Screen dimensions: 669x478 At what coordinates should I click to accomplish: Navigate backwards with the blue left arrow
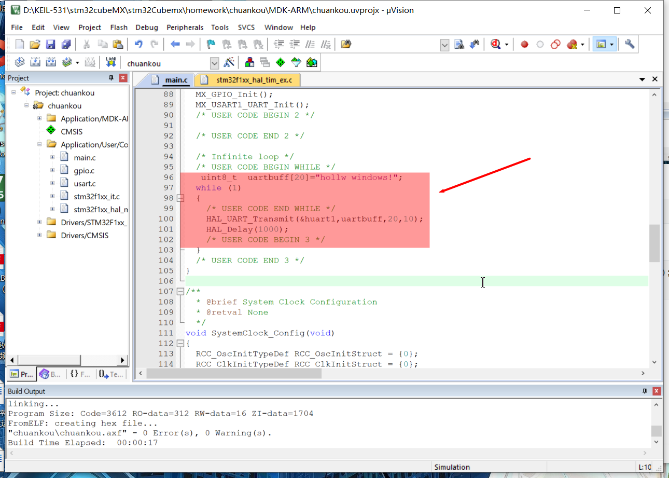[x=175, y=44]
